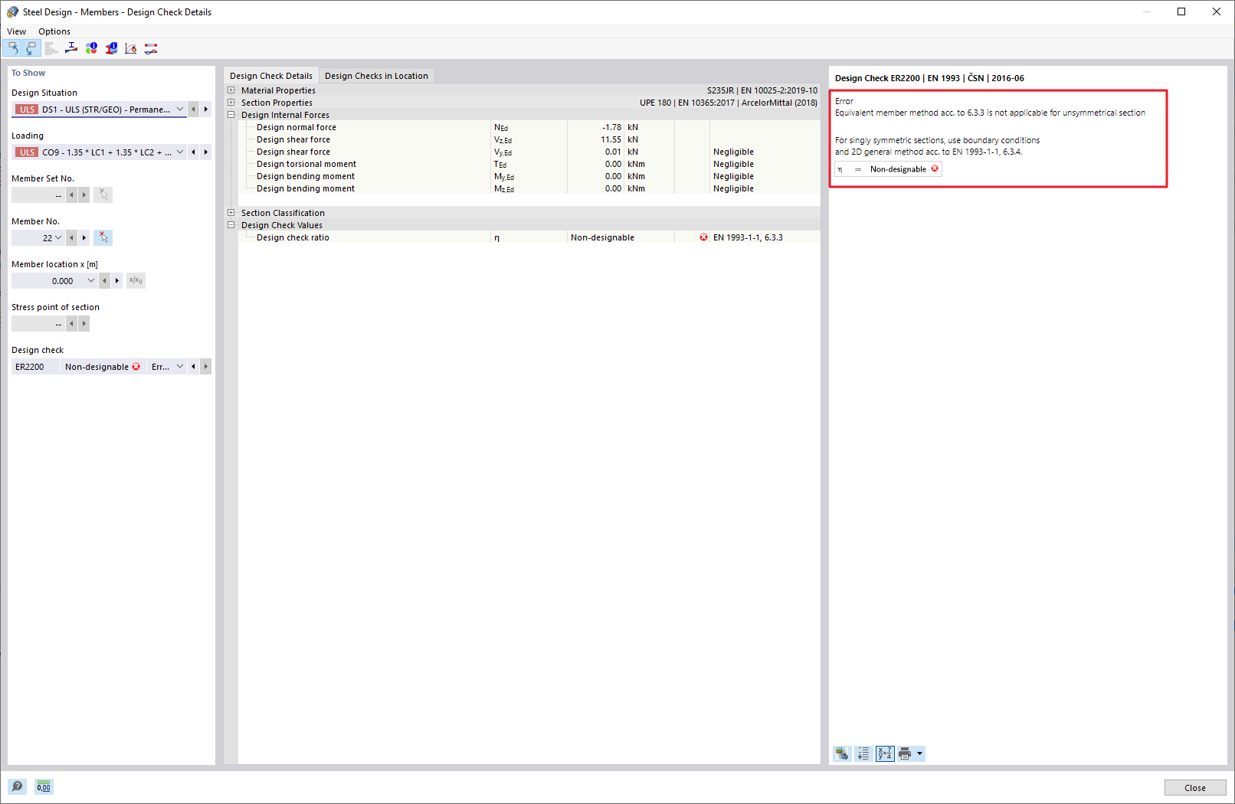Go to next Member No.
The image size is (1235, 804).
(84, 238)
